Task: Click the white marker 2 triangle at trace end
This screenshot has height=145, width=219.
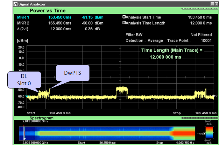Action: coord(214,96)
